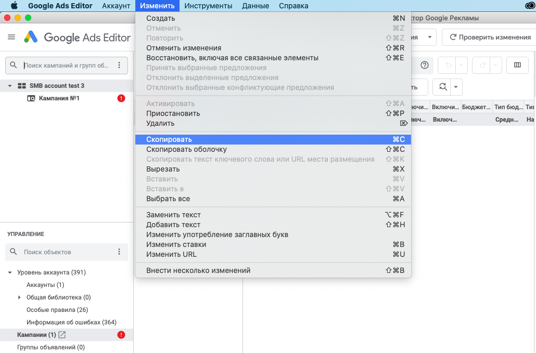Choose Внести несколько изменений
This screenshot has height=353, width=536.
[273, 270]
